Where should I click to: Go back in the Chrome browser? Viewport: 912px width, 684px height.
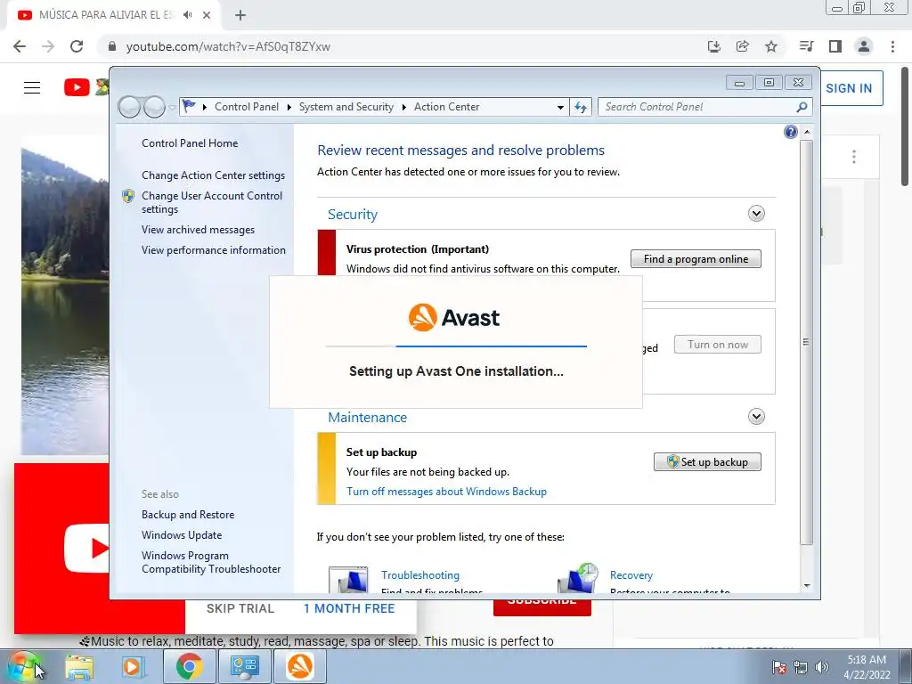(x=20, y=46)
